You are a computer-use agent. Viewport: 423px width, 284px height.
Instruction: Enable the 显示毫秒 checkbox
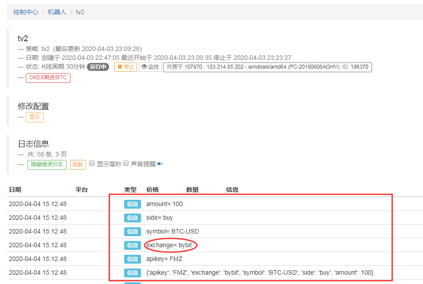[x=92, y=163]
